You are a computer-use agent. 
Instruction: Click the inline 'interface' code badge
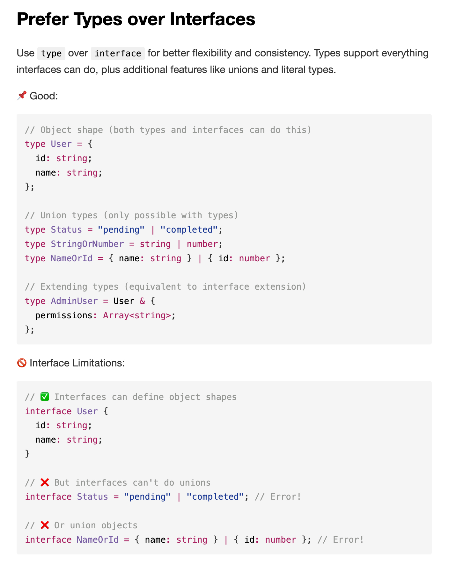click(x=118, y=53)
